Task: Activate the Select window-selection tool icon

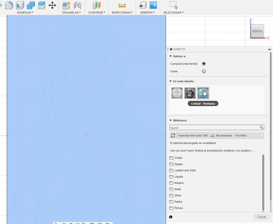Action: (x=173, y=5)
